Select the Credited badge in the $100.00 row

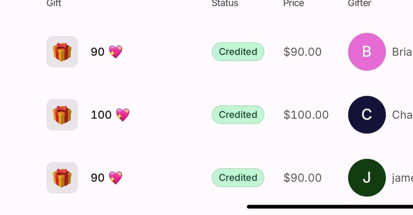click(238, 115)
